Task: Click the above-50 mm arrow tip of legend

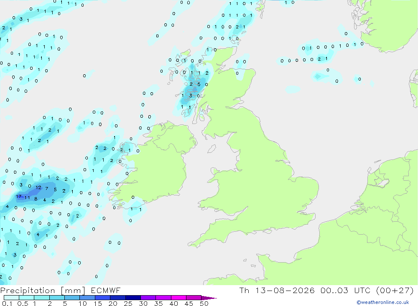Action: point(209,298)
